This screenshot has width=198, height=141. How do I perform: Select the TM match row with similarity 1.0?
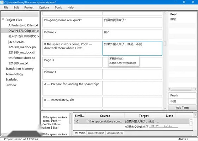click(x=131, y=121)
